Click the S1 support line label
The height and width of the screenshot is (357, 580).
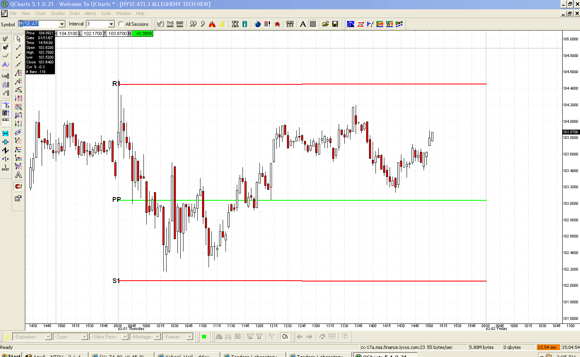(116, 281)
